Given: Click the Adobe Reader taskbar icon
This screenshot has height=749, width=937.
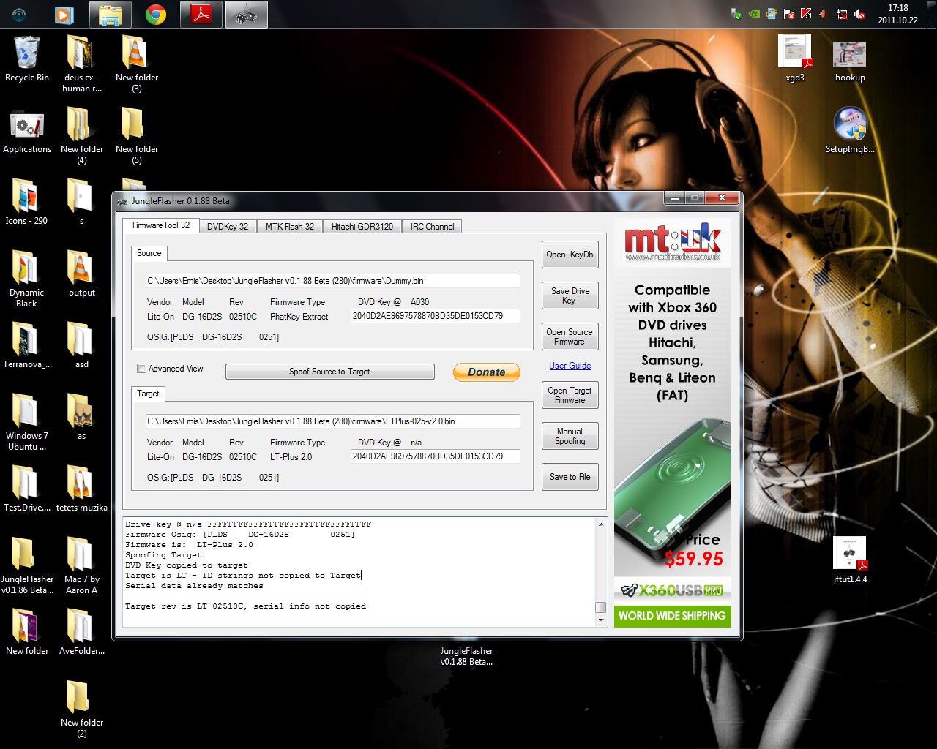Looking at the screenshot, I should pos(201,15).
